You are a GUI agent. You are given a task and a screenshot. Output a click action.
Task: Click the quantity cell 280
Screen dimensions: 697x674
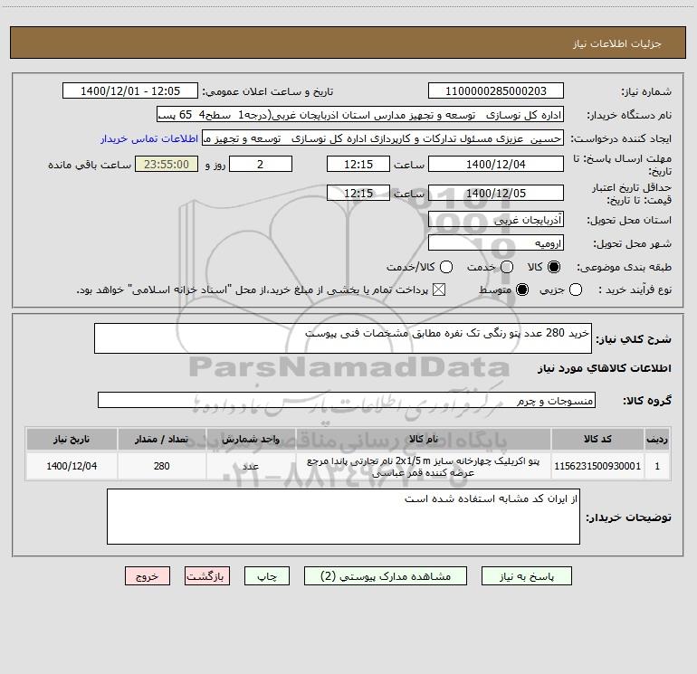162,466
